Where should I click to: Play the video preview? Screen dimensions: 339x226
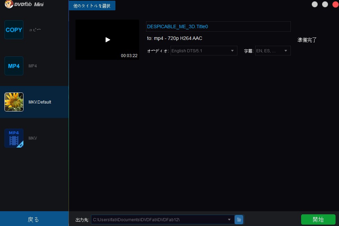107,40
